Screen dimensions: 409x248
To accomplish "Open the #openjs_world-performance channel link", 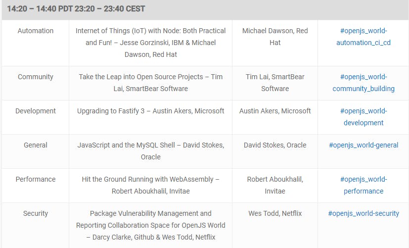I will coord(364,185).
